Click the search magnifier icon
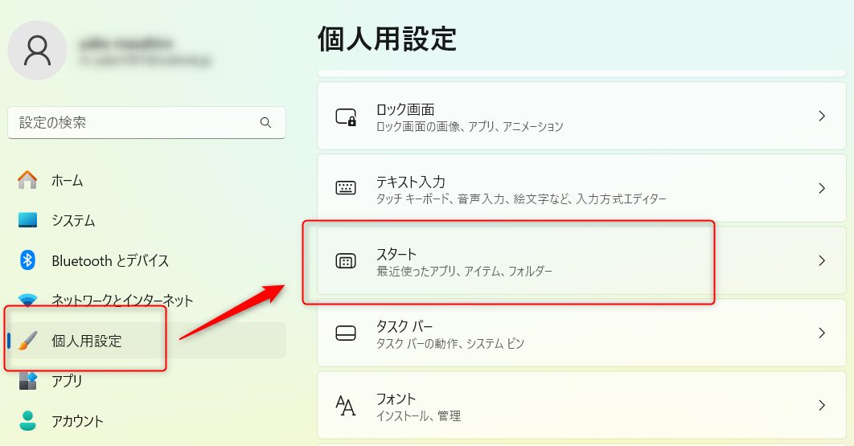854x446 pixels. tap(266, 122)
